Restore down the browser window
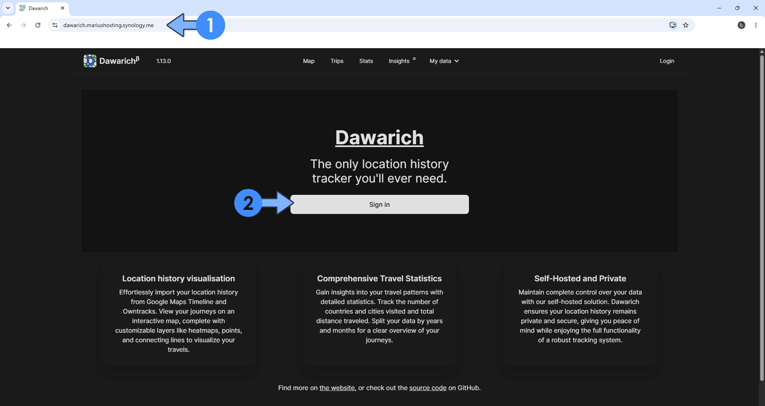The height and width of the screenshot is (406, 765). coord(738,8)
